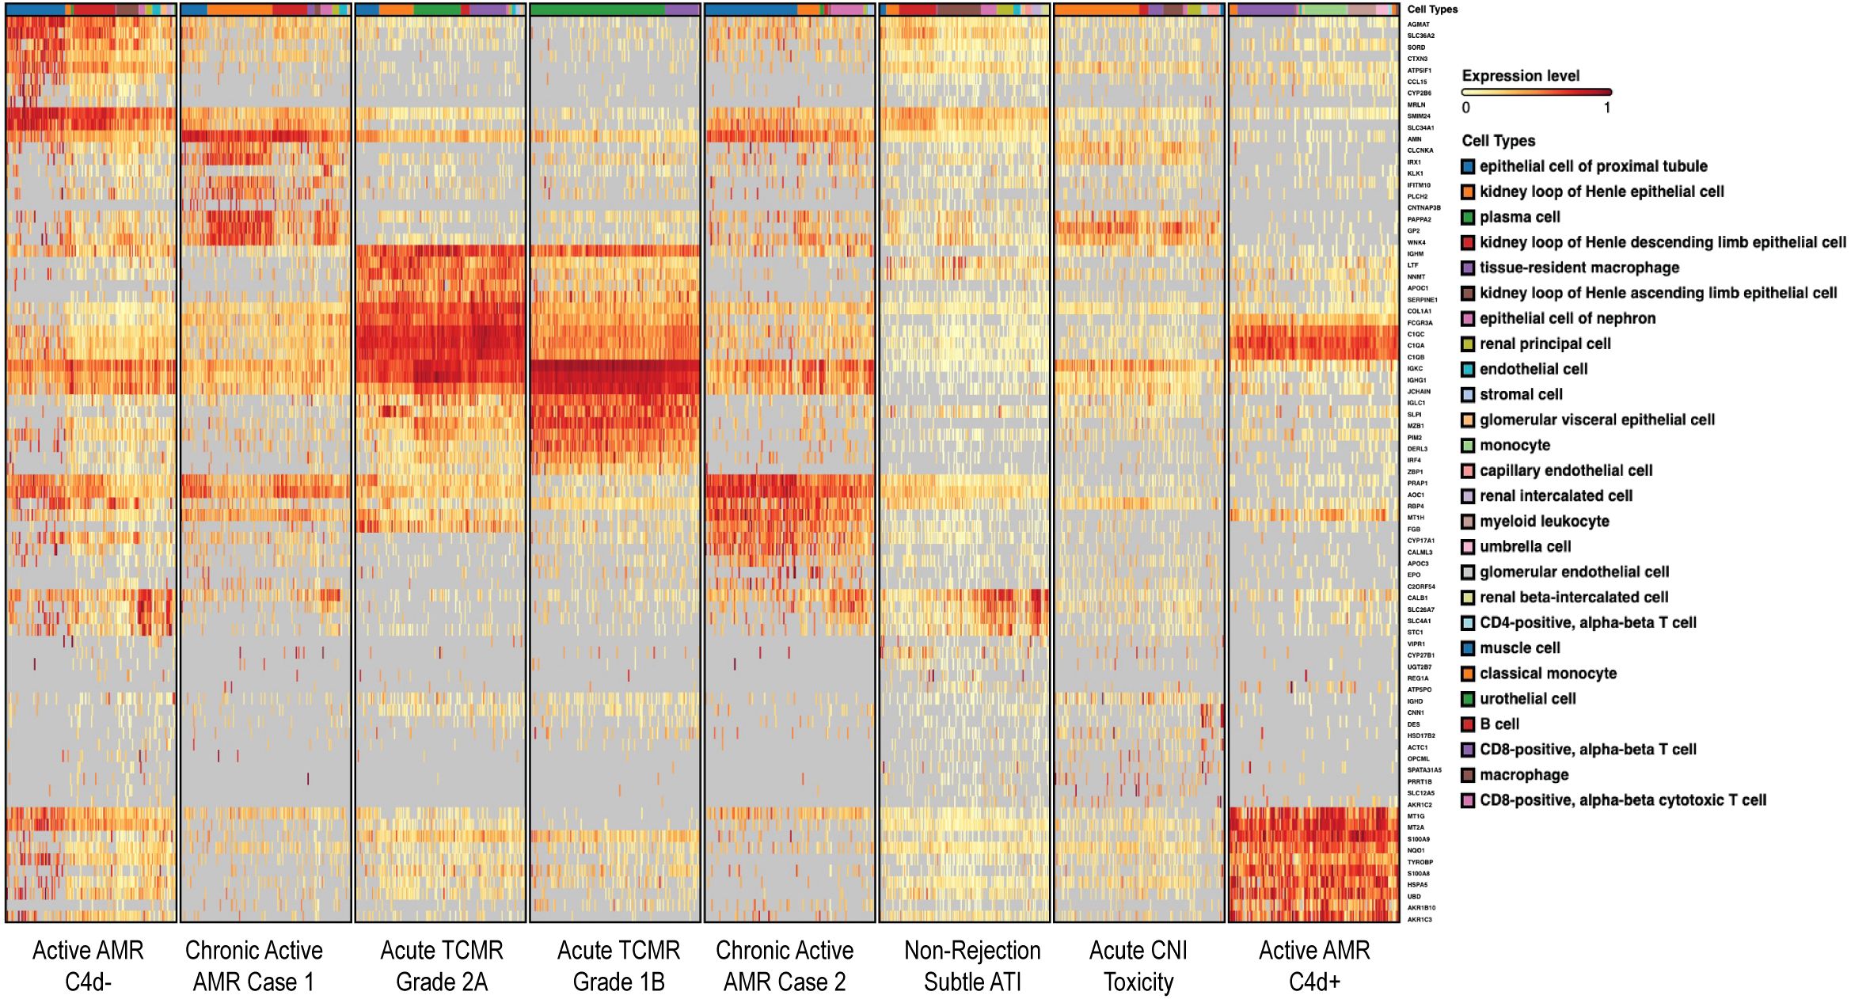1851x999 pixels.
Task: Click the endothelial cell legend swatch
Action: (1468, 369)
